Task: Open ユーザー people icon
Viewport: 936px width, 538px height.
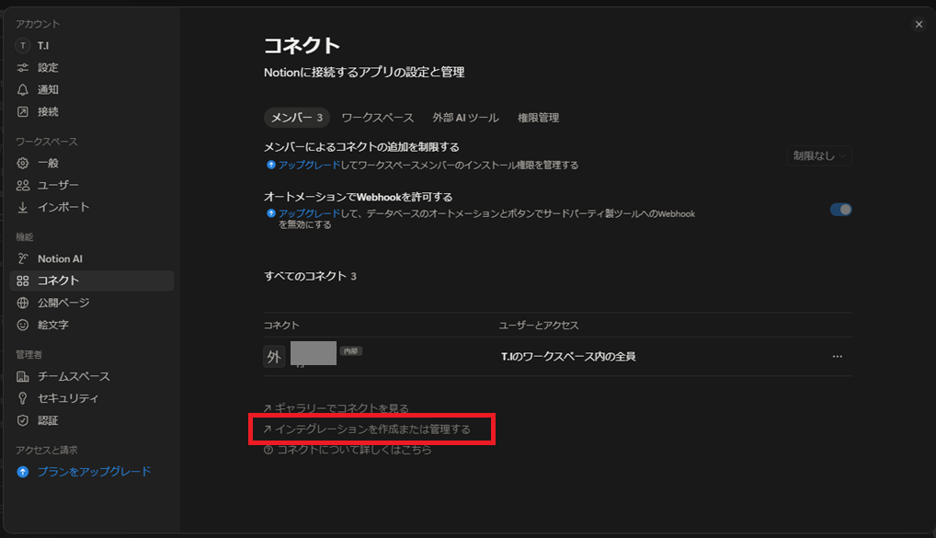Action: (23, 186)
